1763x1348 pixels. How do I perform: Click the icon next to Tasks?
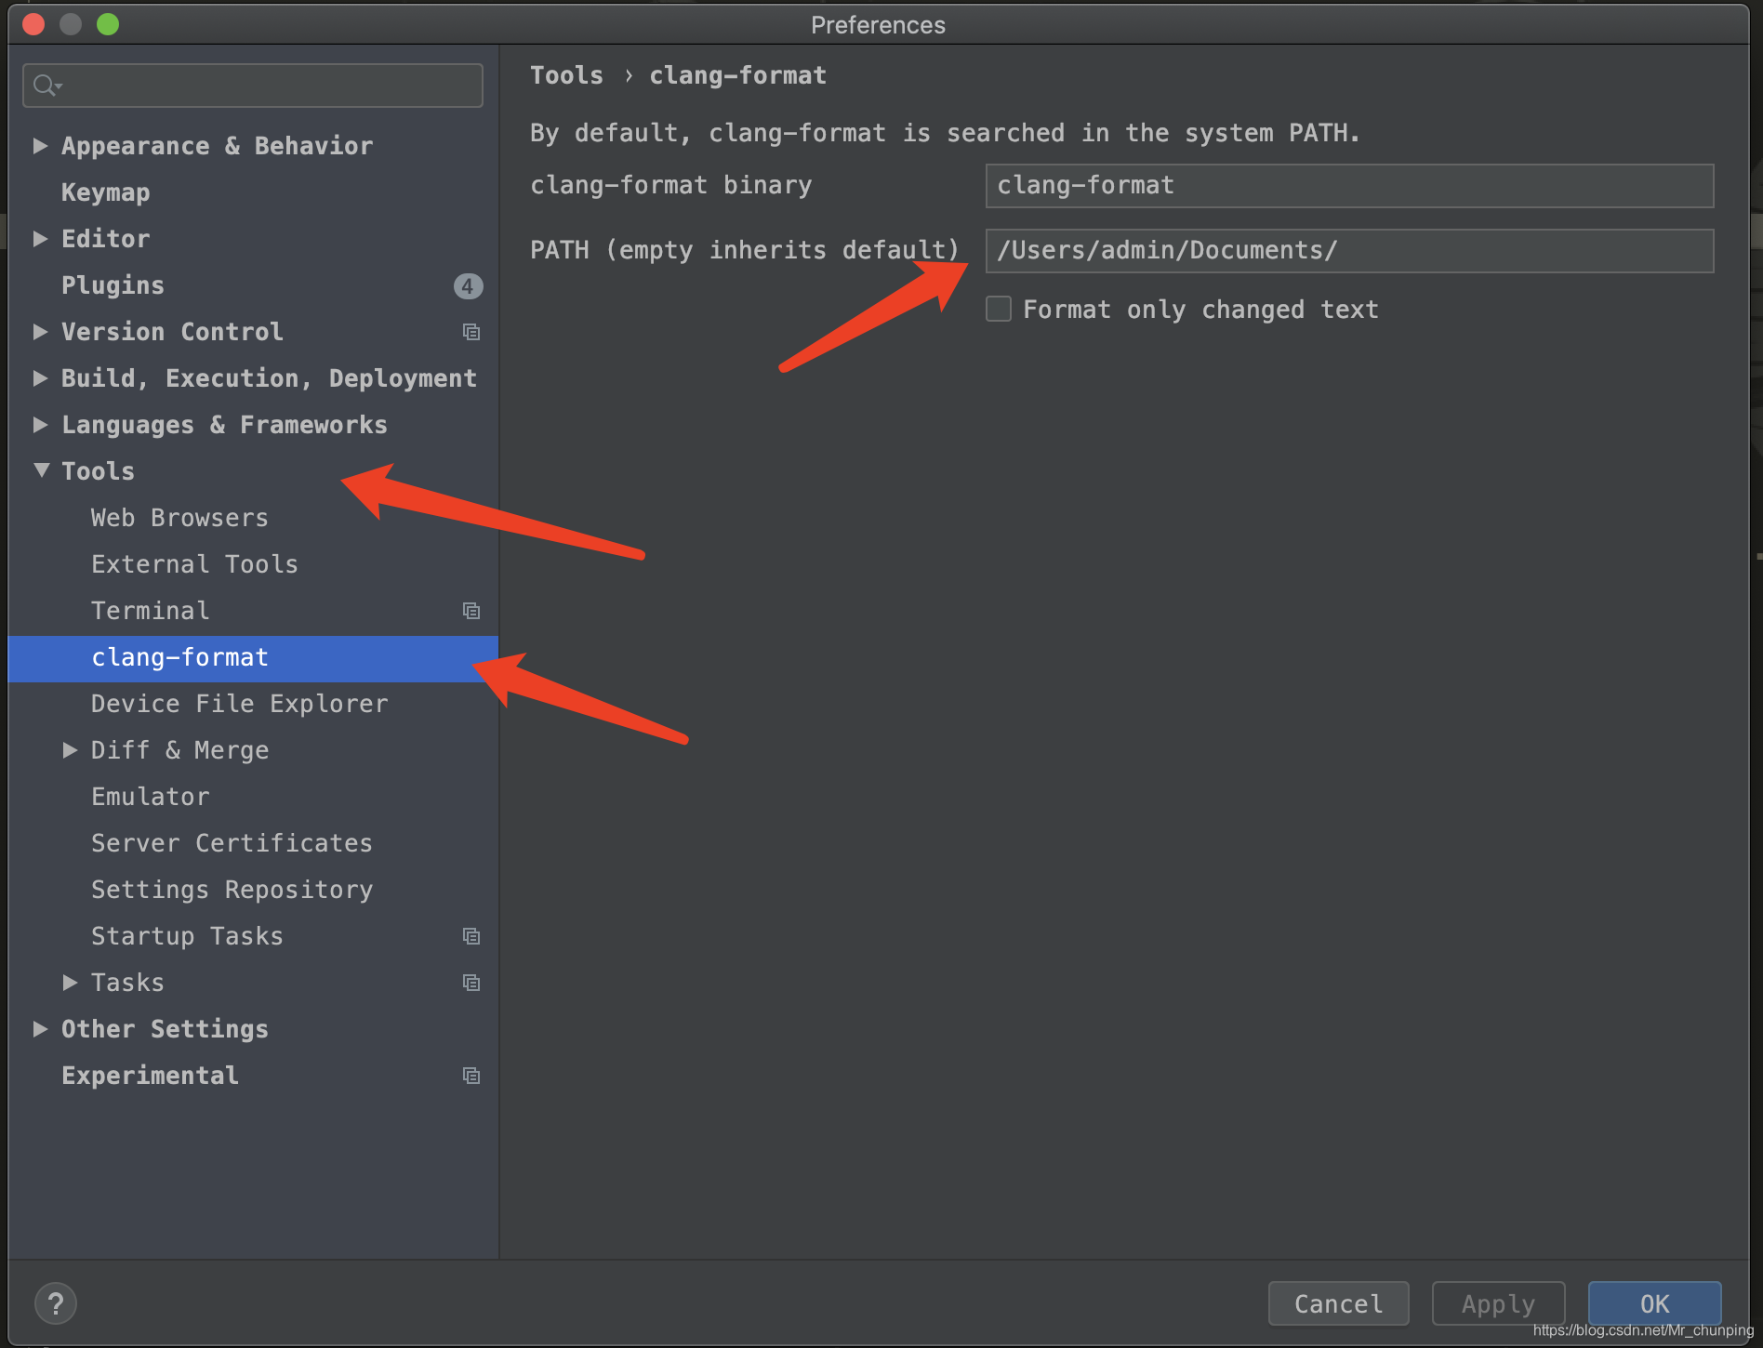coord(471,983)
